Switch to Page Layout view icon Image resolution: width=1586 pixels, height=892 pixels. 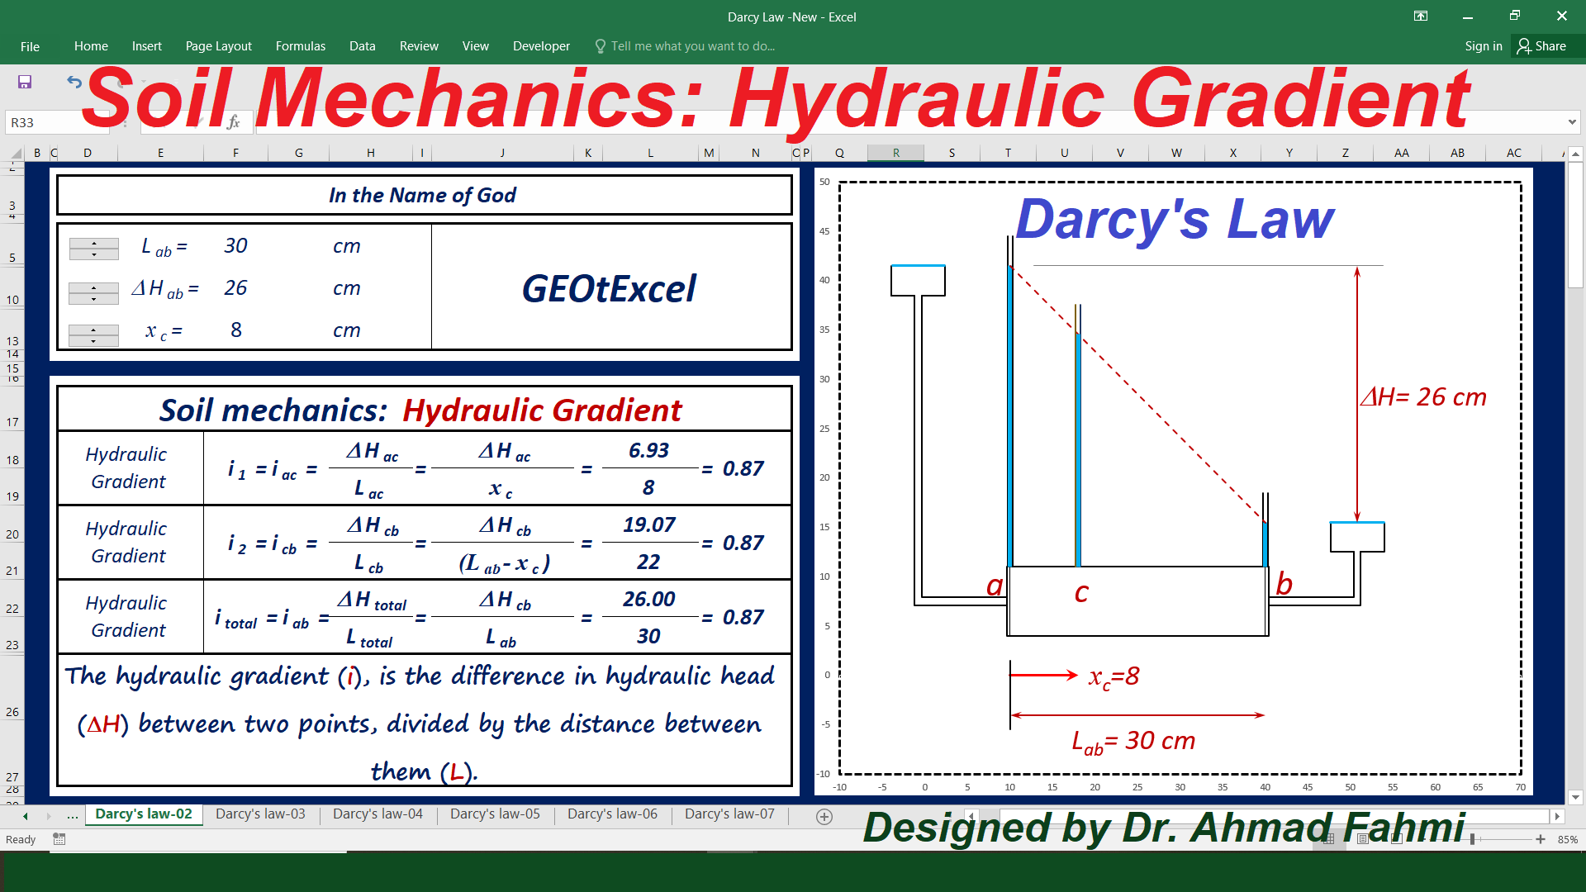pyautogui.click(x=1362, y=839)
